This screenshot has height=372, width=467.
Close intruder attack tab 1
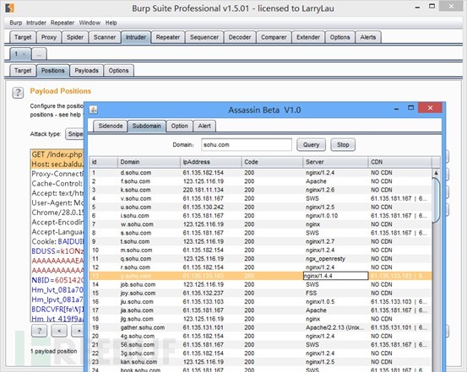coord(24,54)
